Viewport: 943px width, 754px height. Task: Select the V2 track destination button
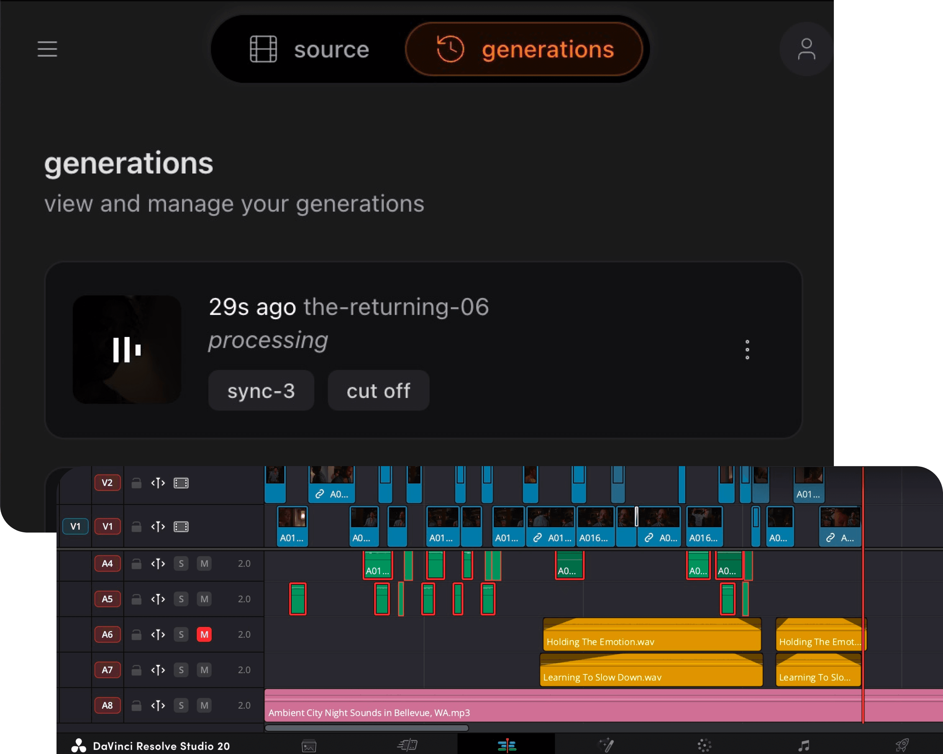(x=107, y=482)
